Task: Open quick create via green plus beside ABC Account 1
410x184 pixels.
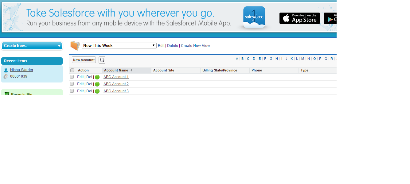Action: [97, 77]
